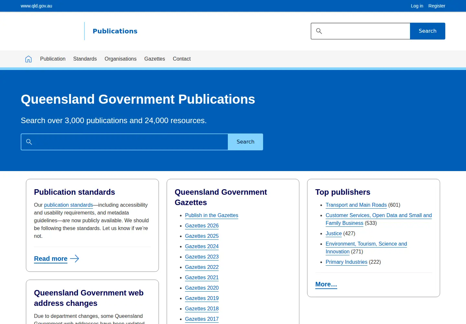Open Transport and Main Roads publisher
Screen dimensions: 466x324
click(x=356, y=205)
